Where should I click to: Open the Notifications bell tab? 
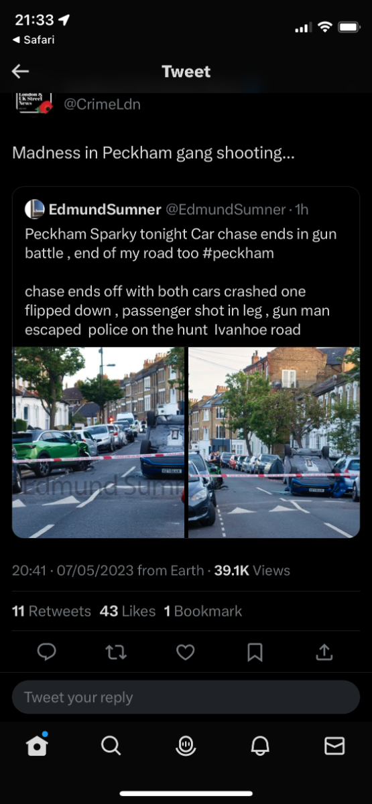[260, 746]
